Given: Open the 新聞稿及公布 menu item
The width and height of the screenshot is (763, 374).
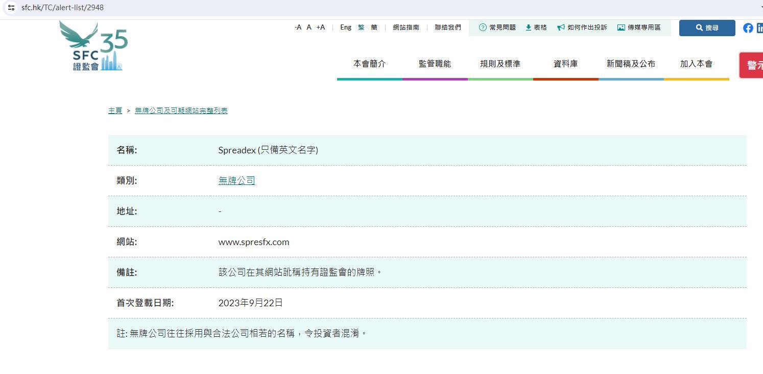Looking at the screenshot, I should pos(631,64).
